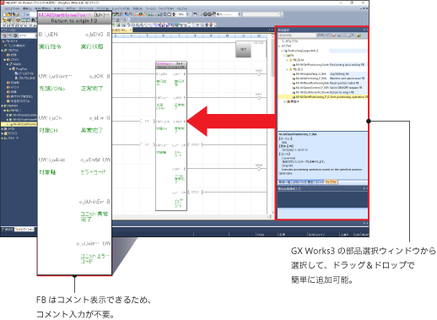Click the New project toolbar icon
Viewport: 437px width, 320px height.
pos(5,14)
